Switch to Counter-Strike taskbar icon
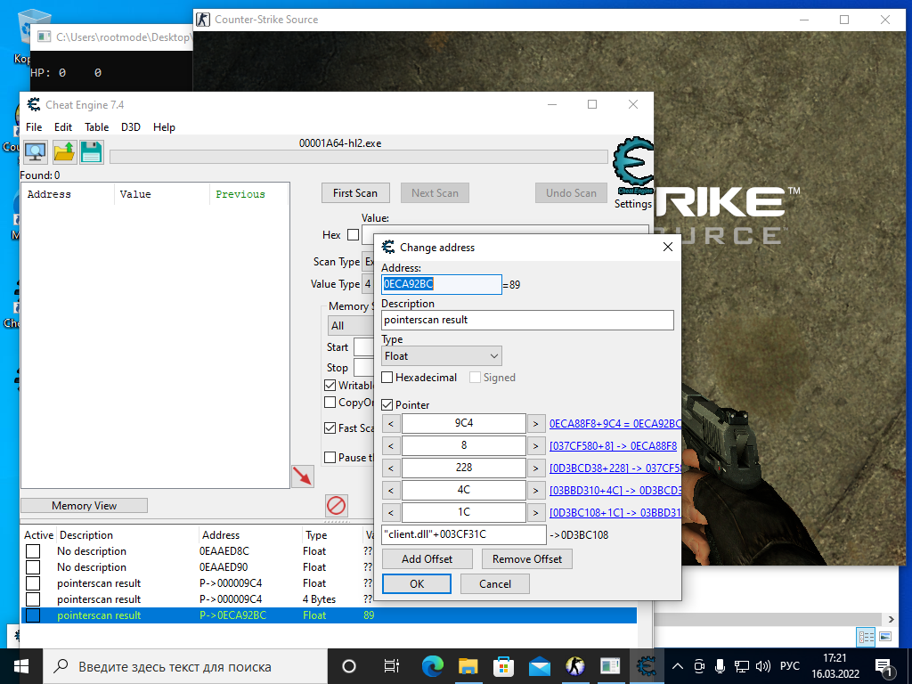 coord(575,666)
